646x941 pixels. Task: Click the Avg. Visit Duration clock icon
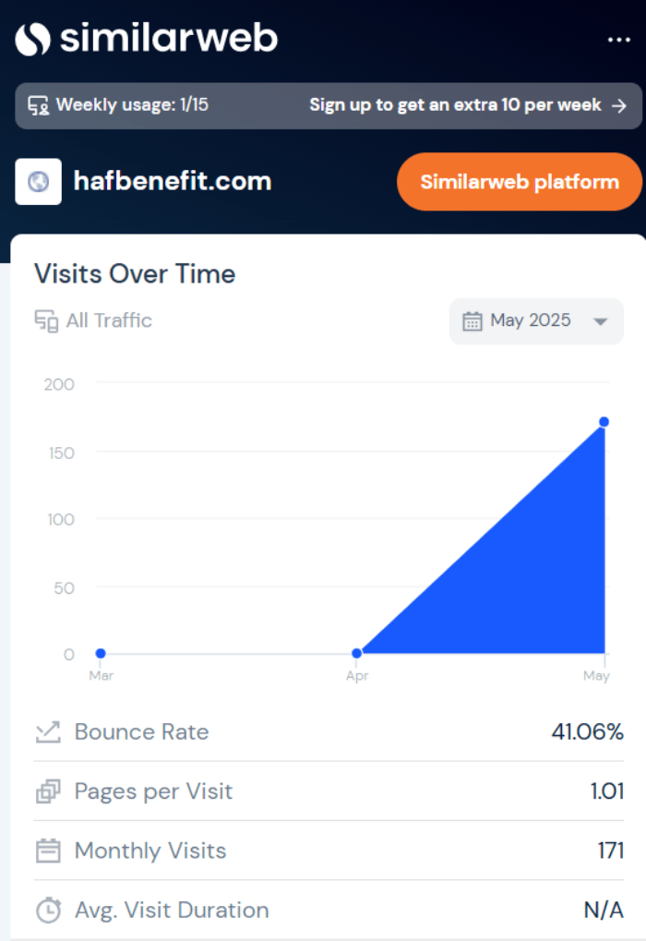point(48,911)
